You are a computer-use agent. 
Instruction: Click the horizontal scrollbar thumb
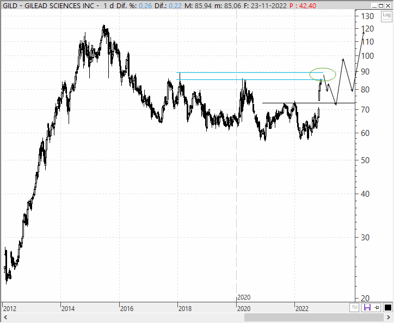point(314,318)
